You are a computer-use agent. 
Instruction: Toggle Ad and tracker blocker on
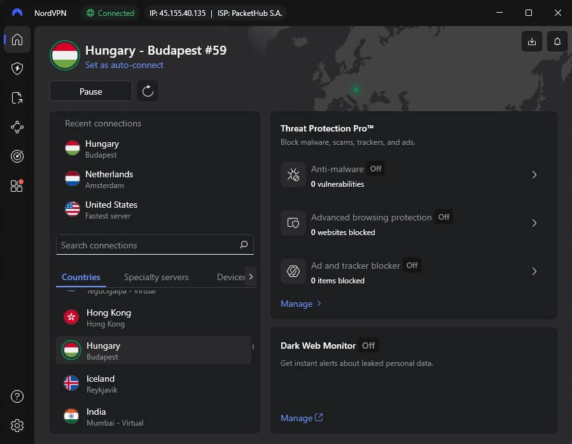tap(412, 266)
